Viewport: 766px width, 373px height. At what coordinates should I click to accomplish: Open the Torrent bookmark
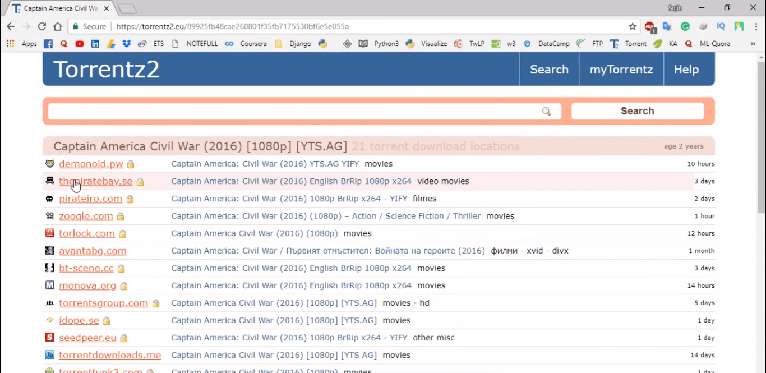[x=628, y=43]
